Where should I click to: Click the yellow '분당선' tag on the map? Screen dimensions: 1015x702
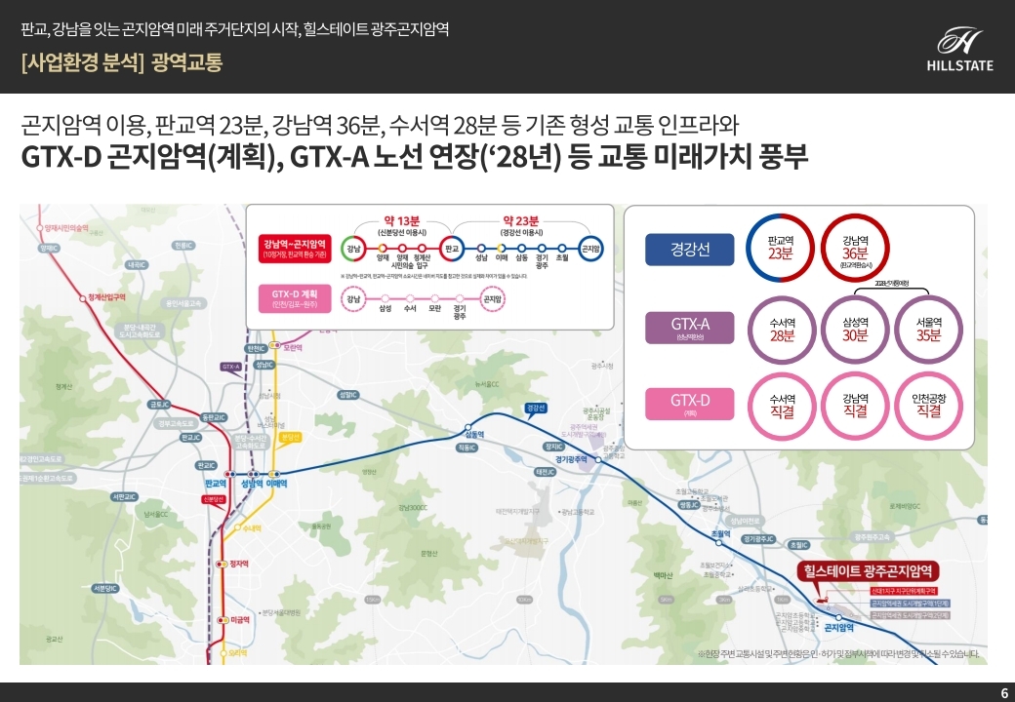pos(291,438)
